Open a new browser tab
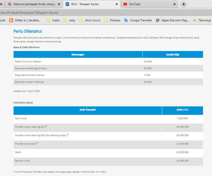Image resolution: width=212 pixels, height=176 pixels. pos(183,4)
